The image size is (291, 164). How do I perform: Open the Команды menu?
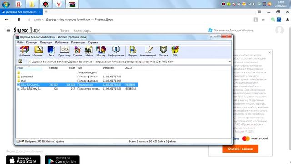(x=31, y=42)
